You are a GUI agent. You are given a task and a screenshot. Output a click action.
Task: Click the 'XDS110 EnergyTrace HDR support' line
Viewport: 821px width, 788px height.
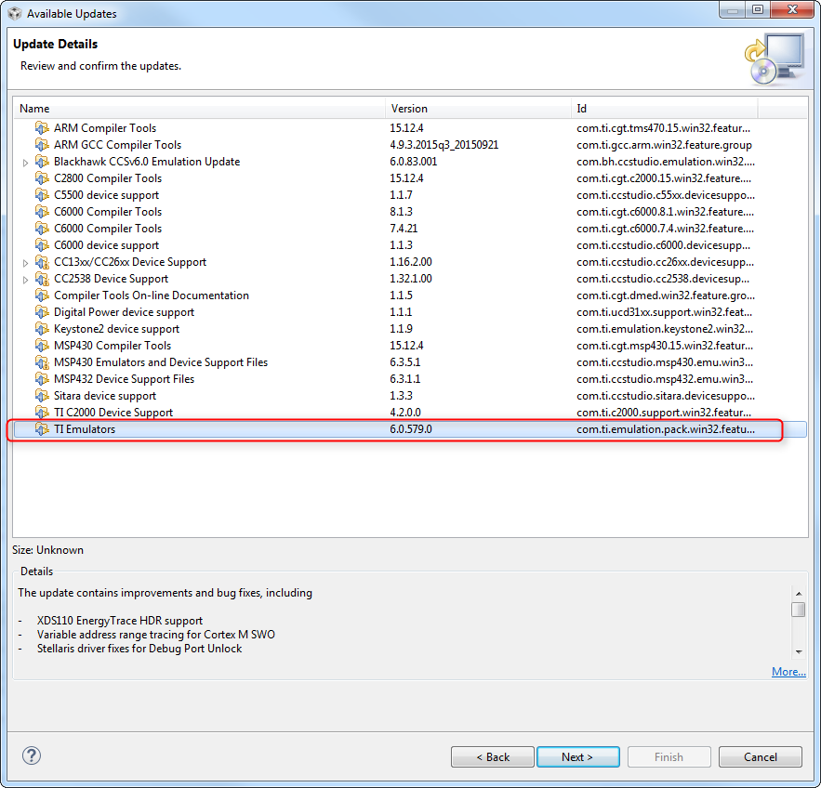(119, 621)
